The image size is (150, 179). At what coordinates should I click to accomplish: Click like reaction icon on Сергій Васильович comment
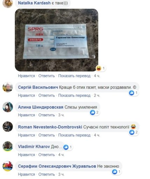tap(131, 93)
